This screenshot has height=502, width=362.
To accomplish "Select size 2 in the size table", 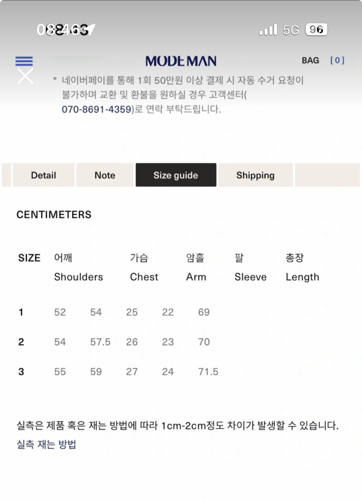I will [x=21, y=342].
